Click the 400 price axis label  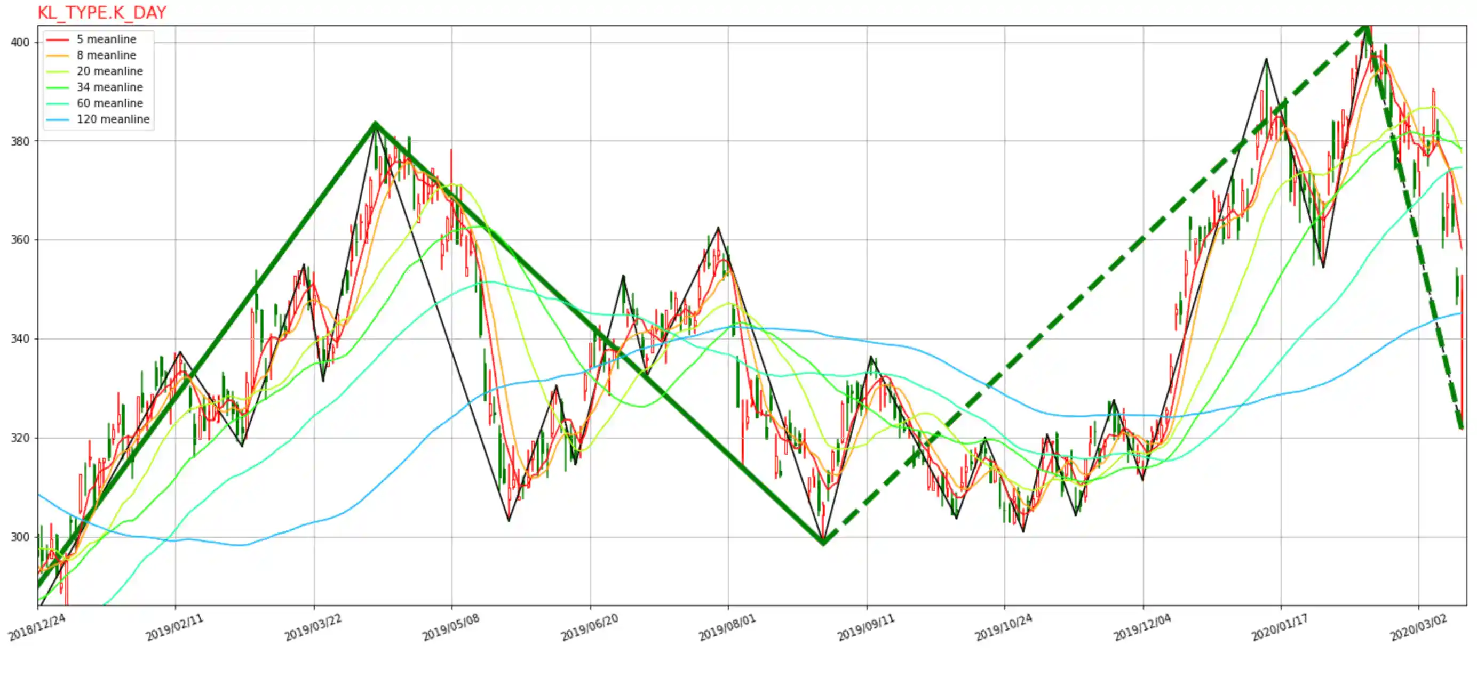tap(20, 43)
